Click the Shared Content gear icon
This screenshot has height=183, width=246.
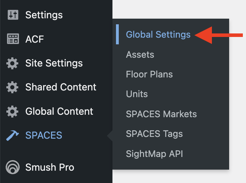tap(12, 87)
